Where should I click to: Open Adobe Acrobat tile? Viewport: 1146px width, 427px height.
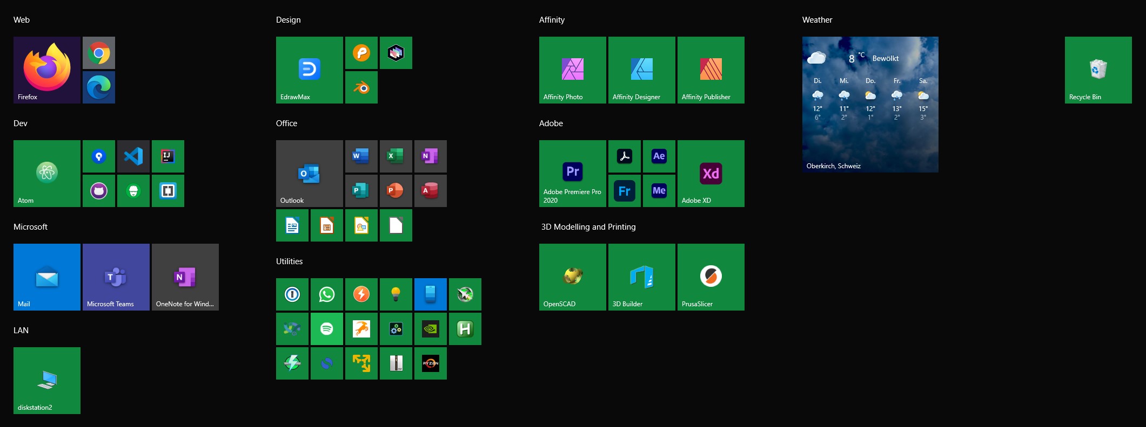[625, 156]
